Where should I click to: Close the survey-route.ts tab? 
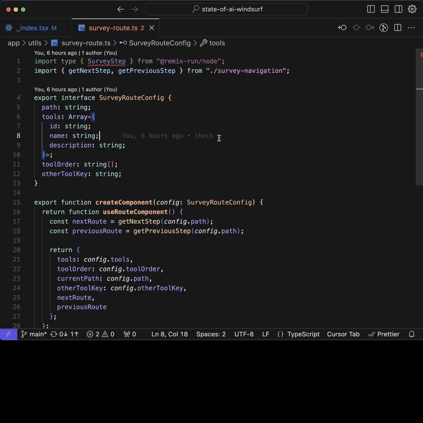click(152, 28)
